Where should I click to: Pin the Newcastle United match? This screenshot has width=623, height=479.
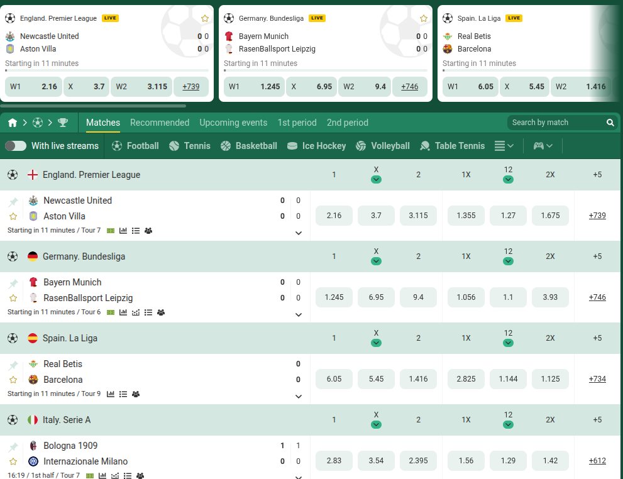(13, 202)
